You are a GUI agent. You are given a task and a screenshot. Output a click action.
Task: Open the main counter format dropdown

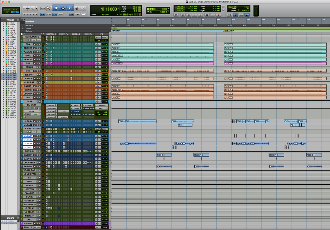tap(118, 9)
